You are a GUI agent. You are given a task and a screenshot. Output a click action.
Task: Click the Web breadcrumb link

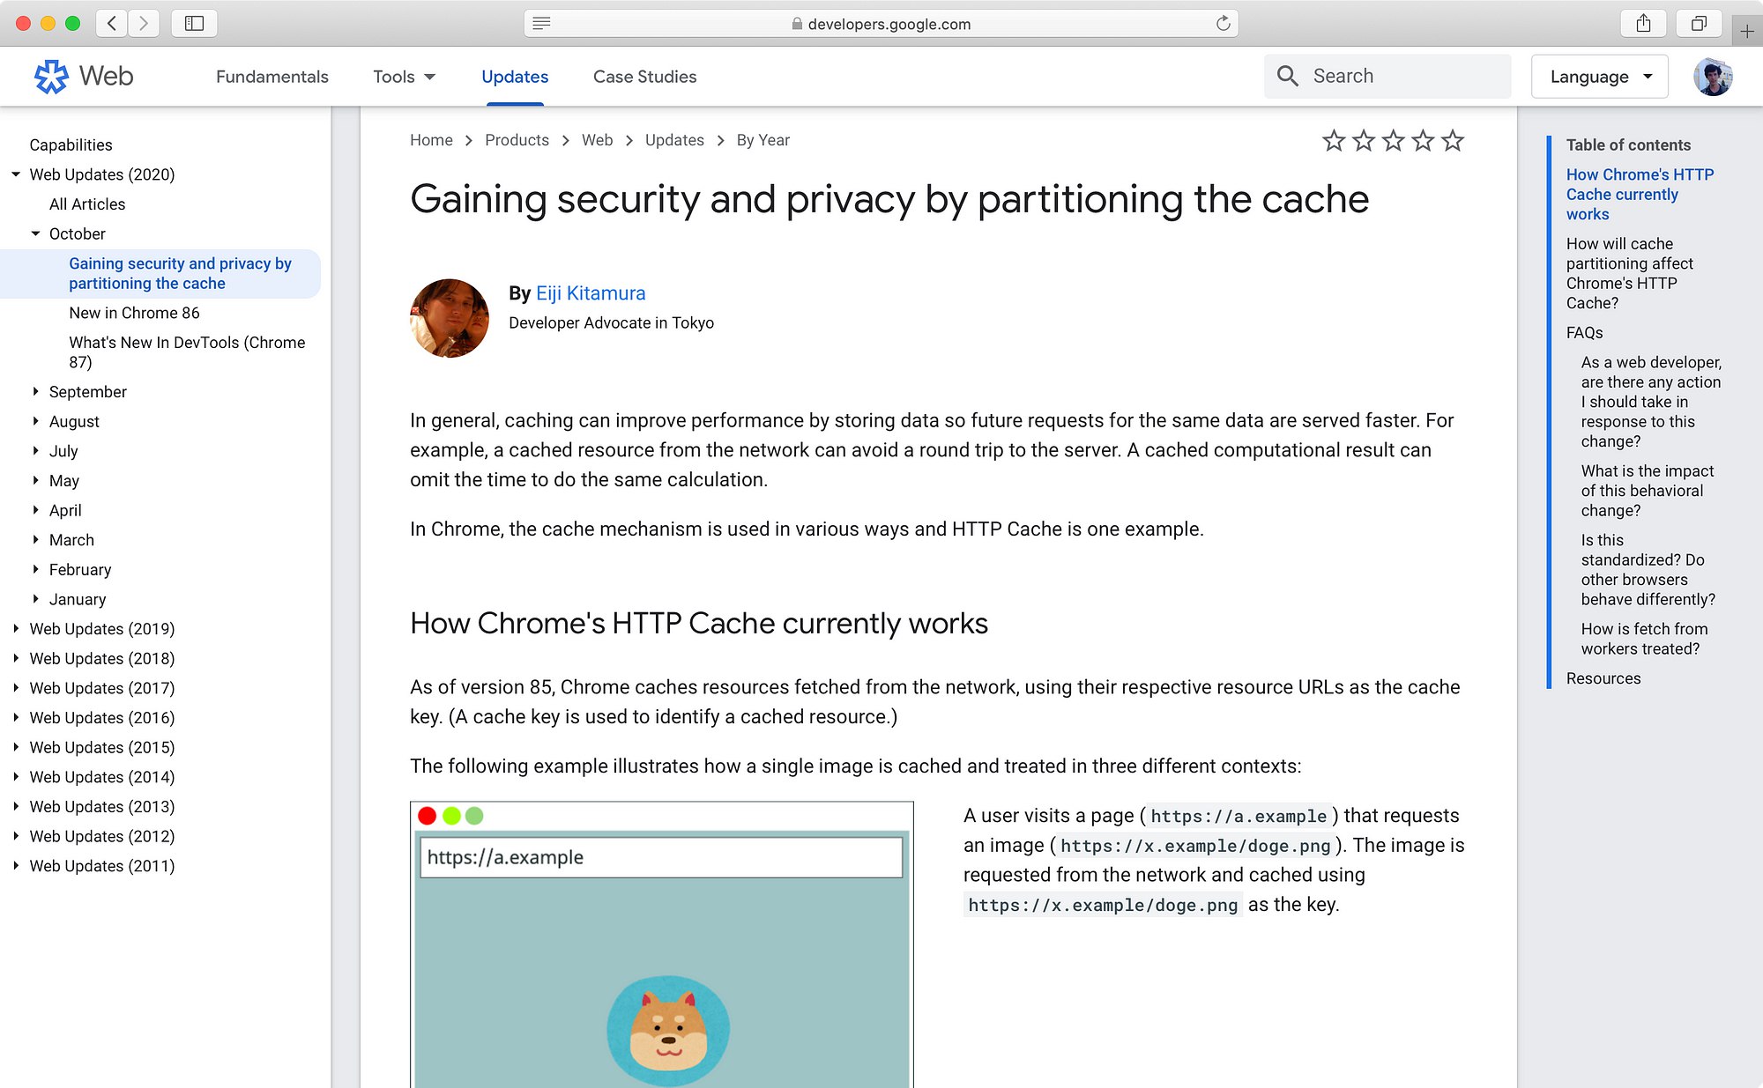[597, 140]
